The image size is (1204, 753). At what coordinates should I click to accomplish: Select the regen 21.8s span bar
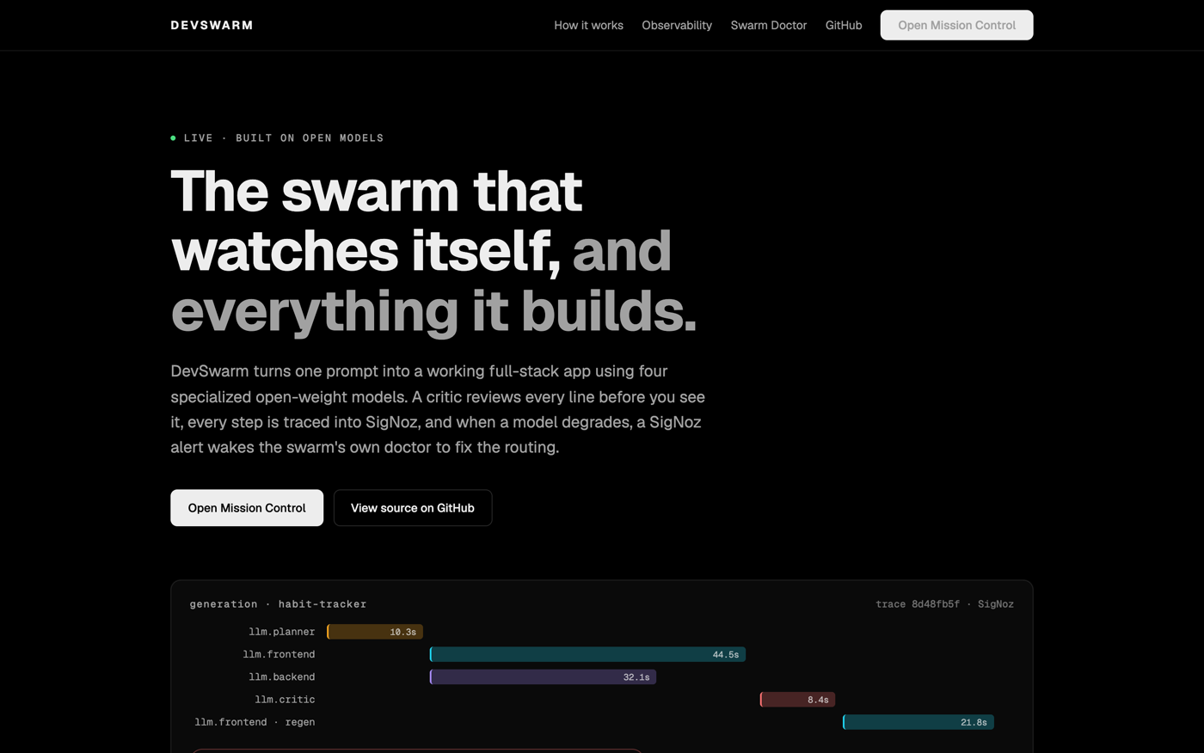(x=918, y=722)
